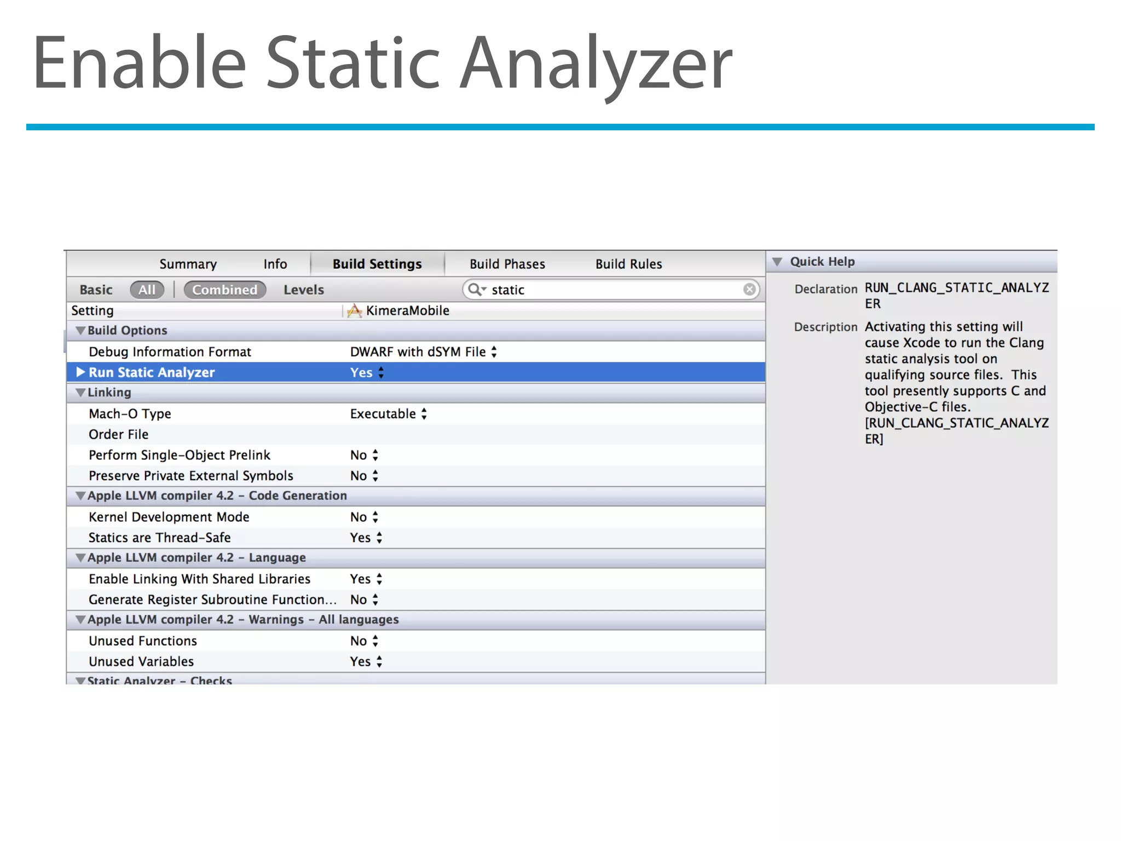Show All build settings
1121x841 pixels.
(147, 290)
